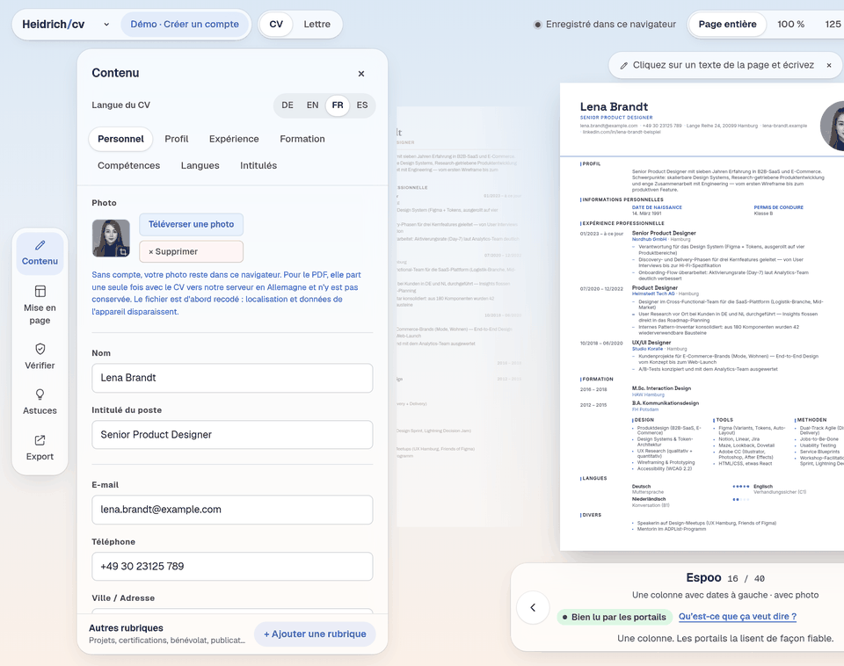Open the Mise en page layout section
This screenshot has height=666, width=844.
(x=40, y=305)
